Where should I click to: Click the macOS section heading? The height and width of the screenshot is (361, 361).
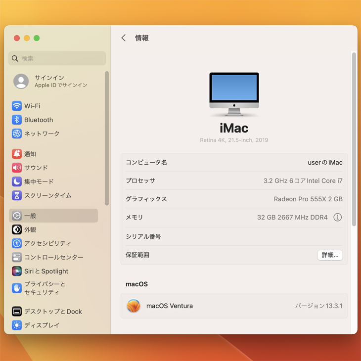[137, 284]
